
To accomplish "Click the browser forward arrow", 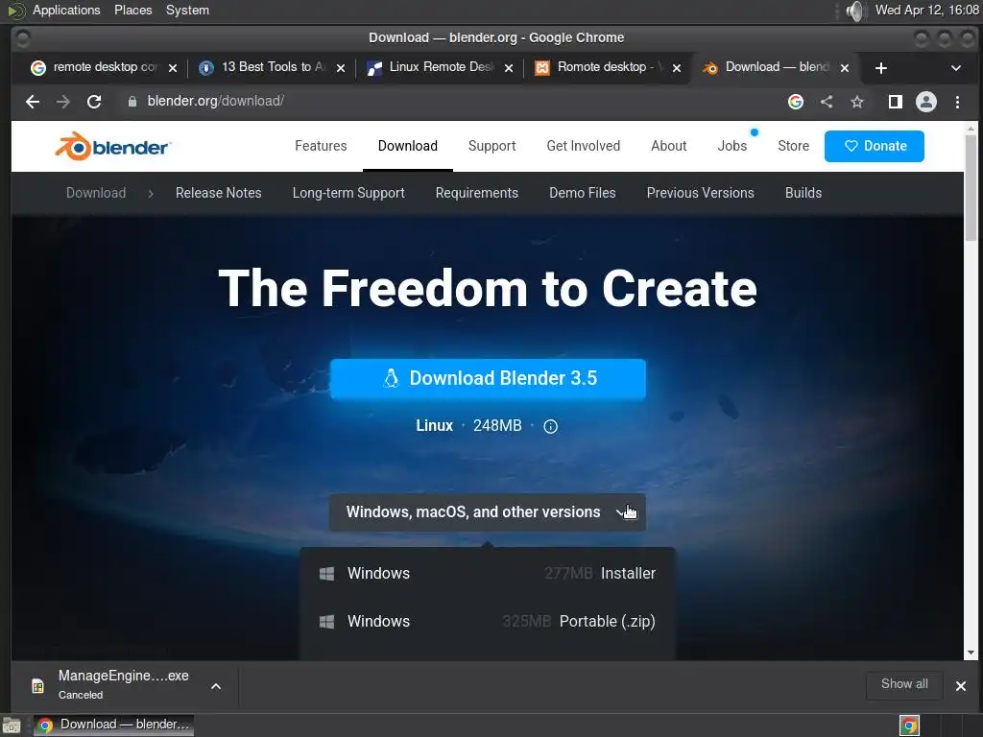I will [62, 102].
